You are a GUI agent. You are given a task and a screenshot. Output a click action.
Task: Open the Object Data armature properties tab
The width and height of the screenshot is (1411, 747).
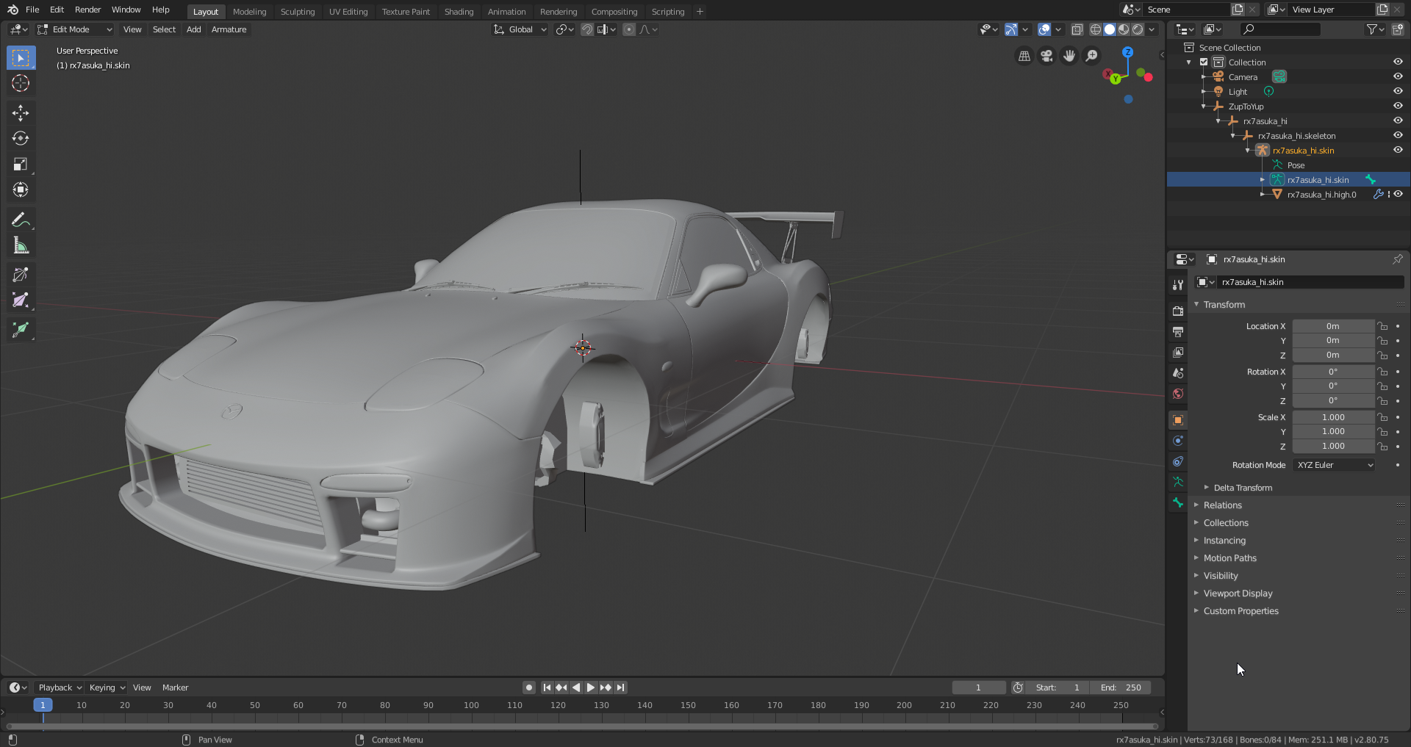click(x=1178, y=482)
